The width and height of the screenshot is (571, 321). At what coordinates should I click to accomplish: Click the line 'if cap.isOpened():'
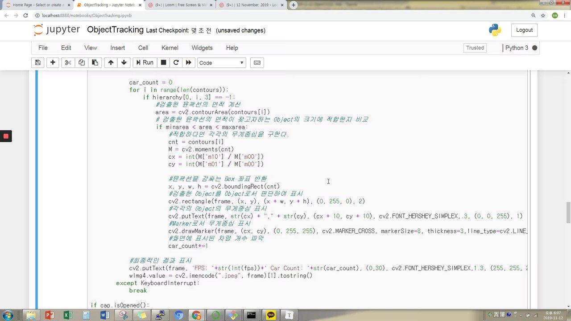click(x=120, y=305)
